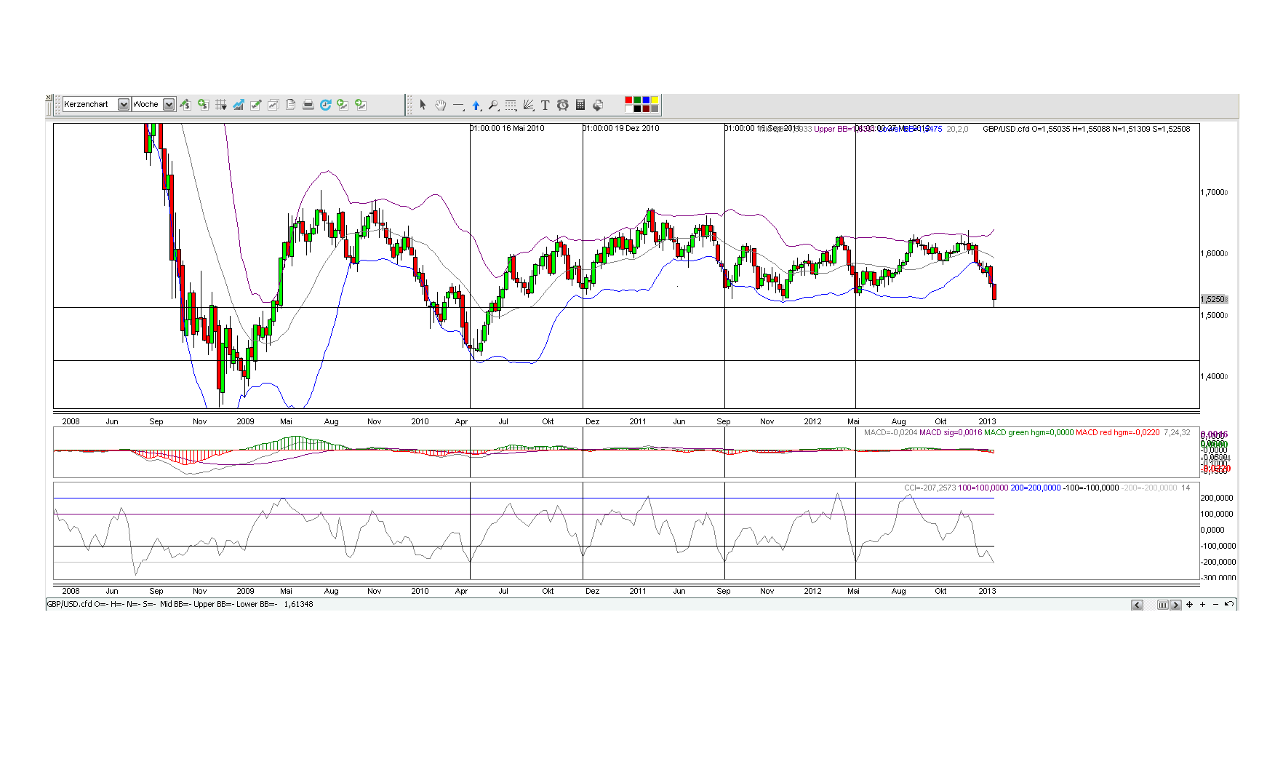Click the printer icon to print chart
This screenshot has height=759, width=1283.
[308, 105]
